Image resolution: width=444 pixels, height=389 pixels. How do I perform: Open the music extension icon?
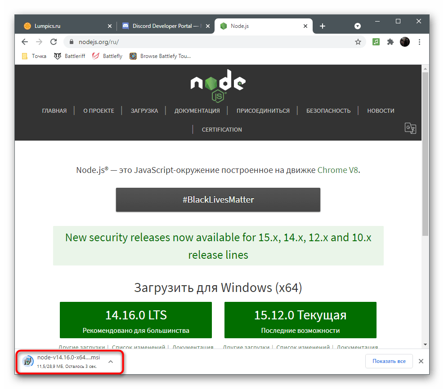tap(376, 42)
